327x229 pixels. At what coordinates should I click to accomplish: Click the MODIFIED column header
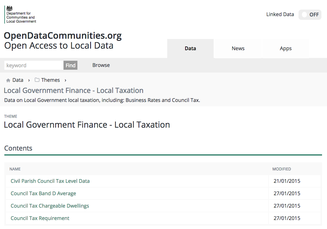point(281,169)
